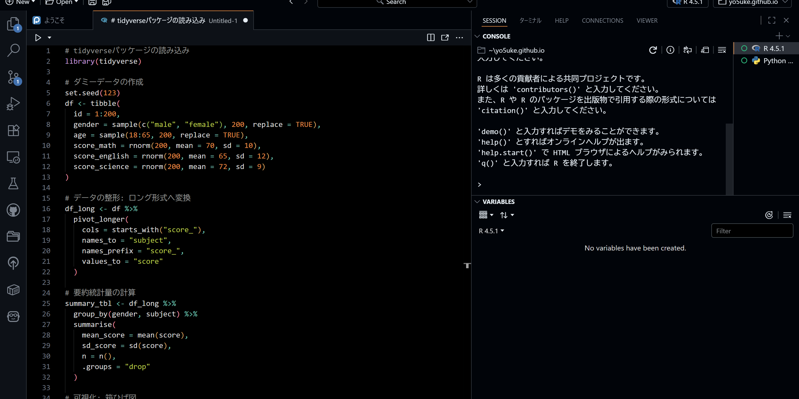Open the Explorer view in activity bar

point(13,24)
